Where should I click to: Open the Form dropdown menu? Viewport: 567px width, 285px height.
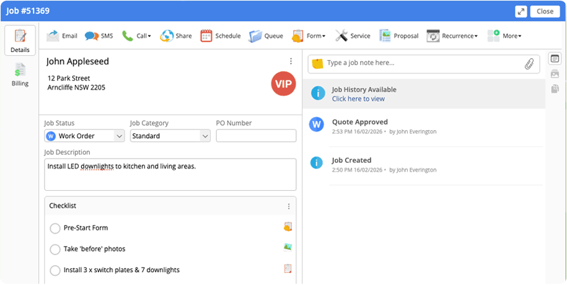pyautogui.click(x=309, y=36)
